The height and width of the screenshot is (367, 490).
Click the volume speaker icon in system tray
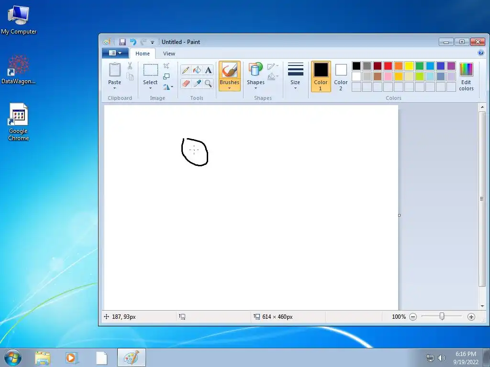coord(442,357)
